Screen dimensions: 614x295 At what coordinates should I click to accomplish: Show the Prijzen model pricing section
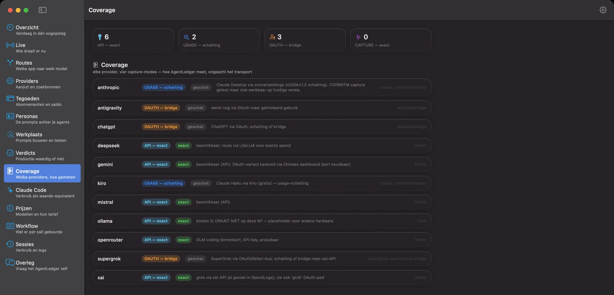[x=42, y=211]
